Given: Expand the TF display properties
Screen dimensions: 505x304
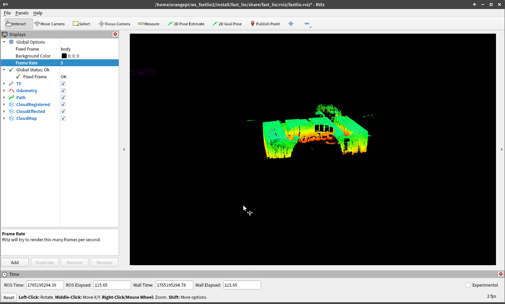Looking at the screenshot, I should (4, 84).
